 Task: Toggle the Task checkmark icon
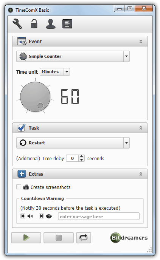point(22,128)
